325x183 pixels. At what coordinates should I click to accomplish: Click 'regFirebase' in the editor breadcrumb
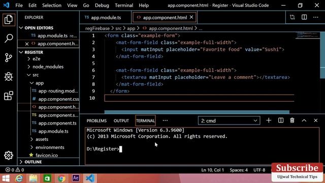[97, 28]
